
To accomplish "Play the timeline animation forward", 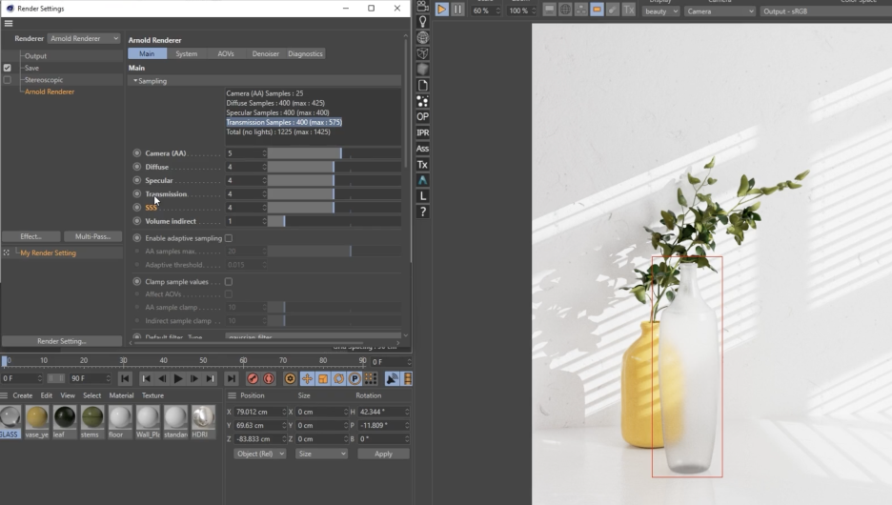I will tap(178, 379).
